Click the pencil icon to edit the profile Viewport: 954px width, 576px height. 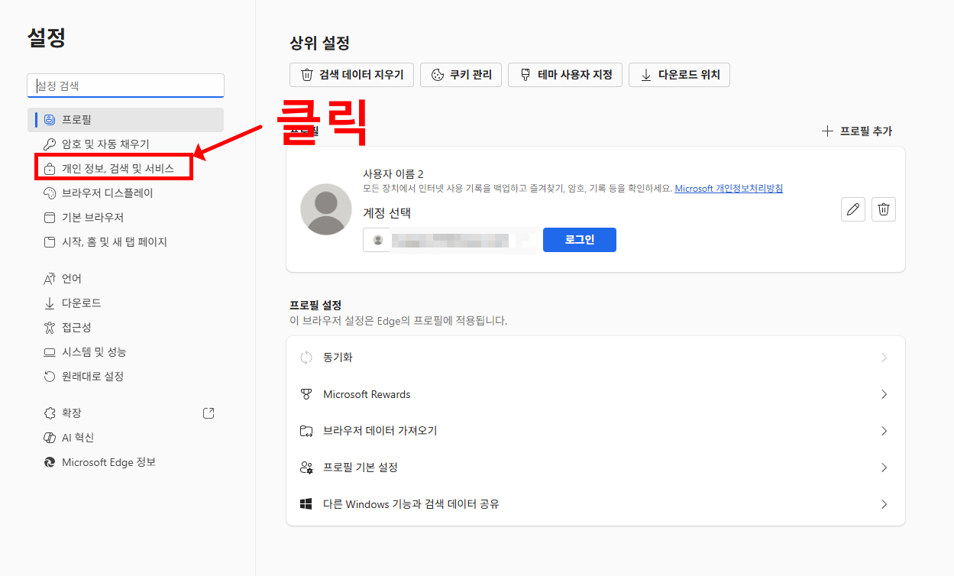(x=853, y=209)
